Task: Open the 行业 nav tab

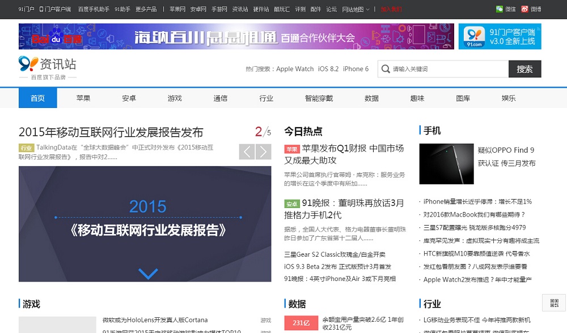Action: click(266, 98)
